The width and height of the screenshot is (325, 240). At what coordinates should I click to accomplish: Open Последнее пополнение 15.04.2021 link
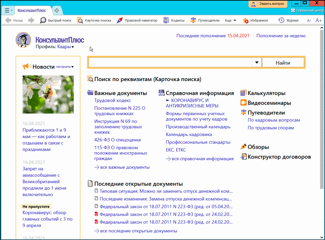[x=213, y=36]
